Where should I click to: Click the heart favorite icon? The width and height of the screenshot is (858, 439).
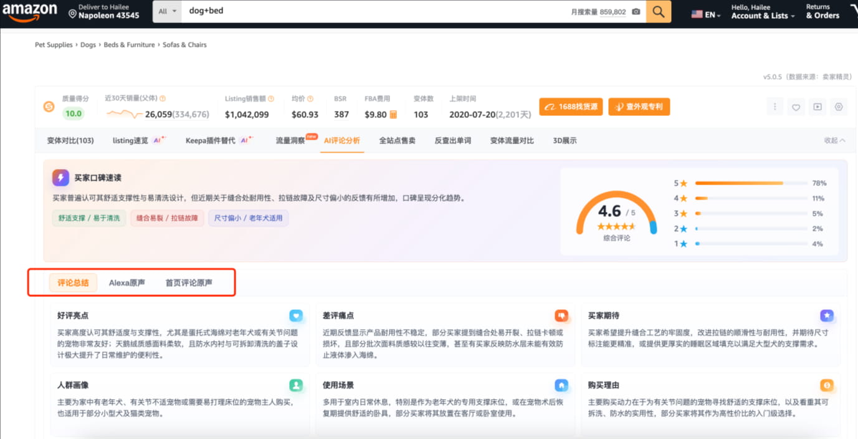point(796,107)
